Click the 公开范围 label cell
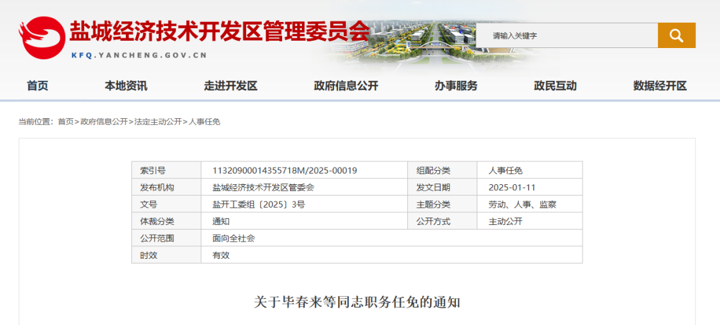 click(166, 238)
